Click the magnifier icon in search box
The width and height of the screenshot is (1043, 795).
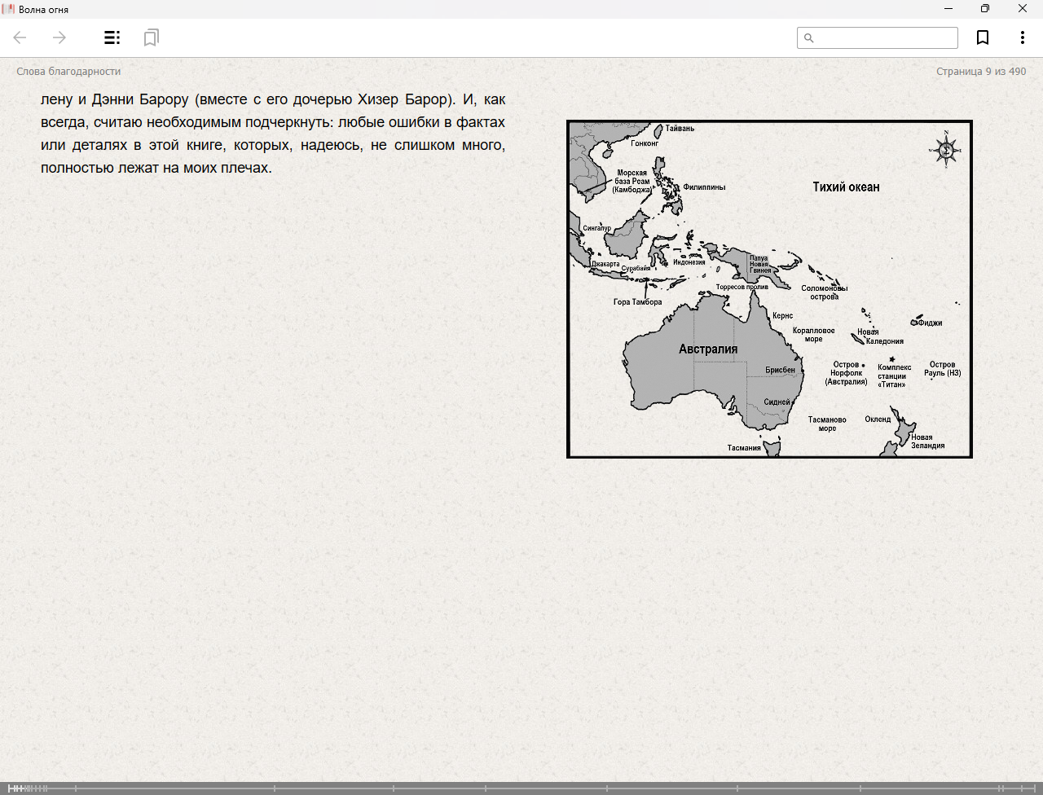click(809, 38)
